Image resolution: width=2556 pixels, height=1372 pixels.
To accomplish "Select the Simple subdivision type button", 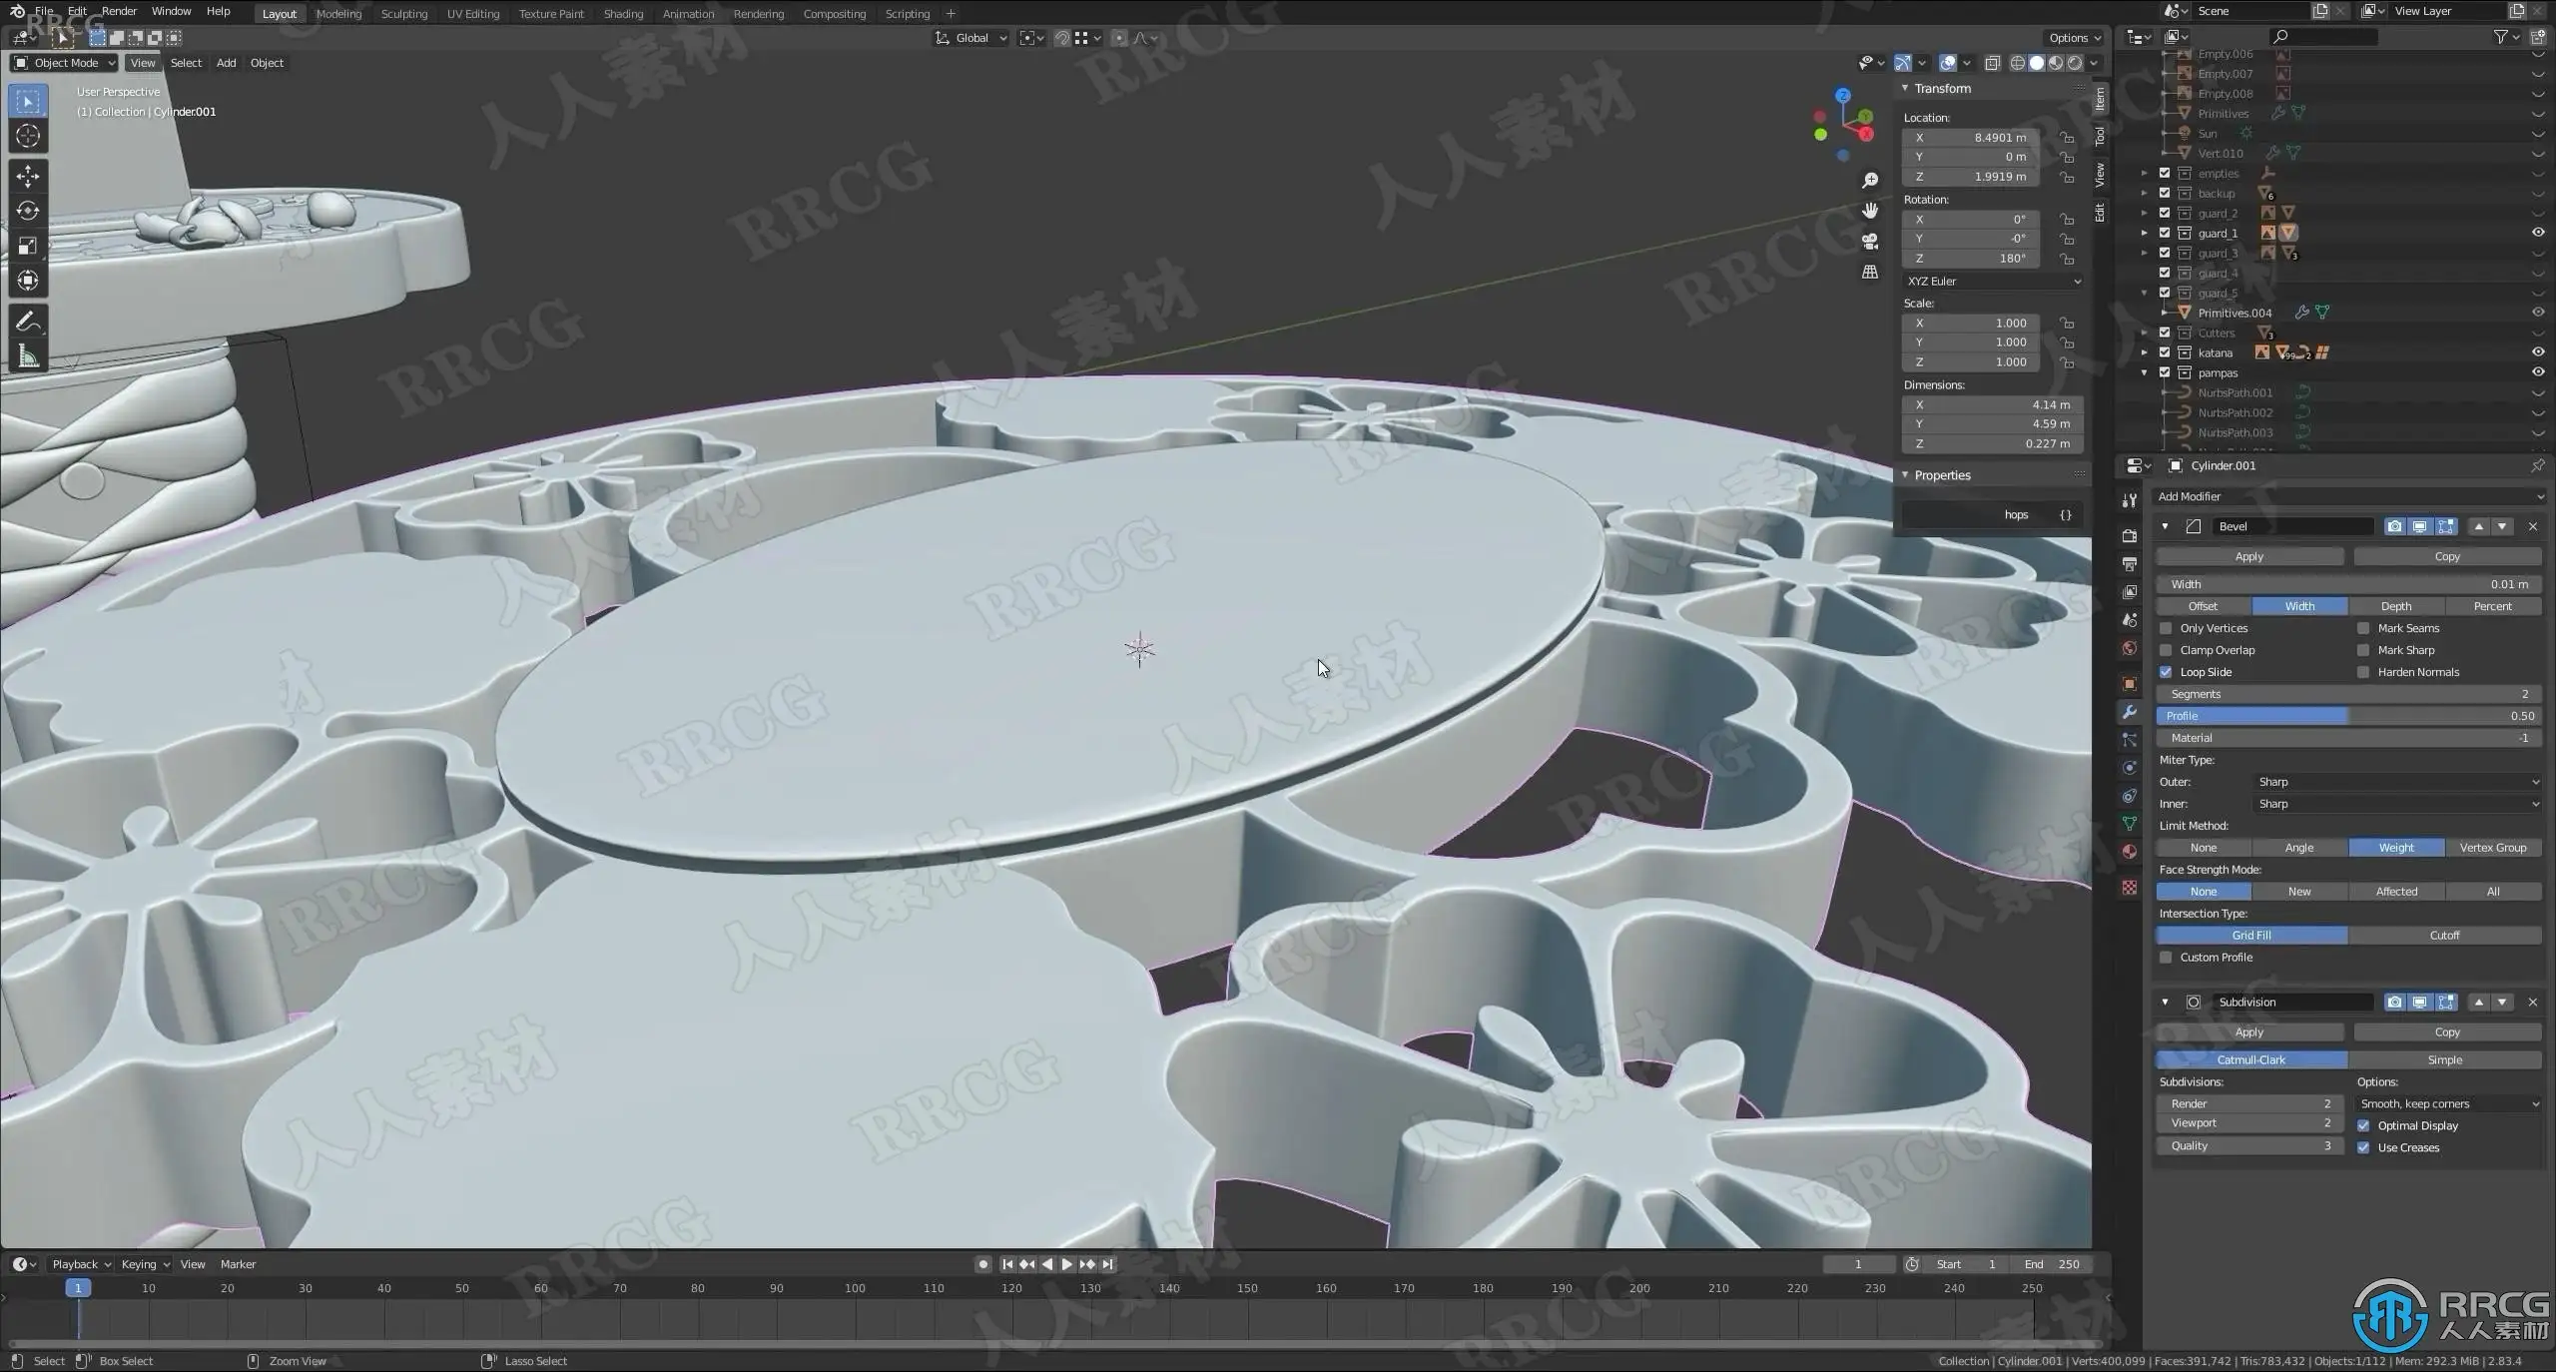I will tap(2444, 1059).
